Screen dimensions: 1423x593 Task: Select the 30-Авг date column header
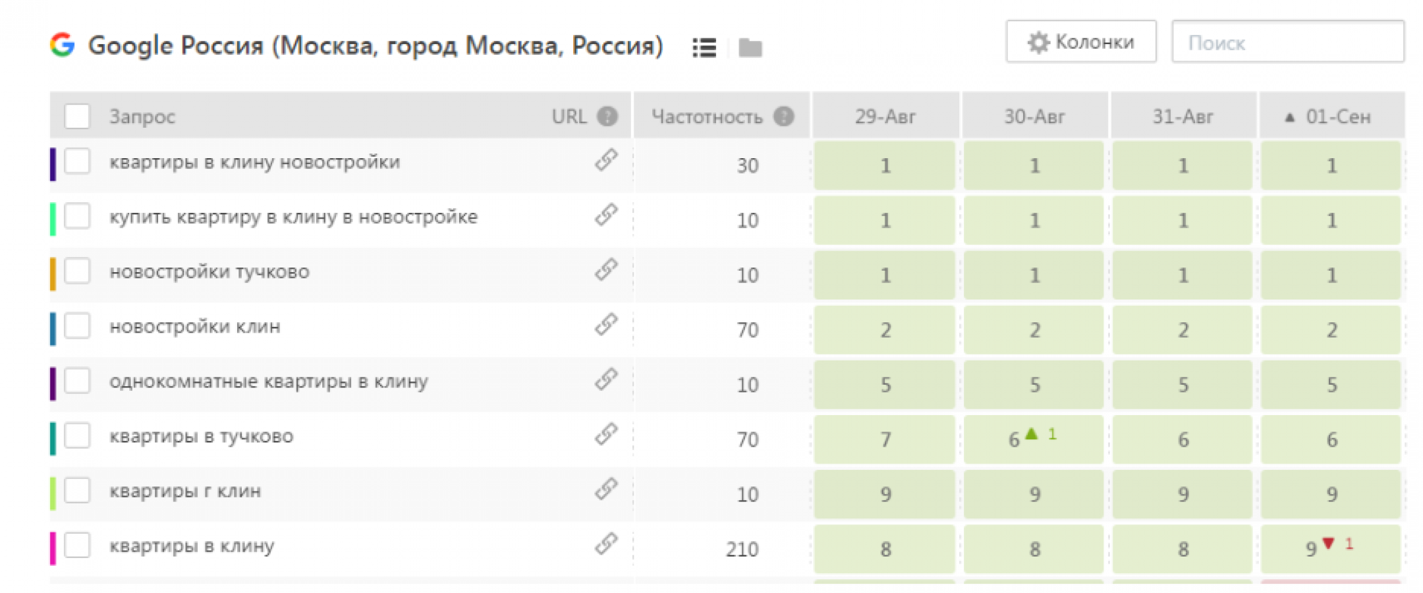click(1034, 116)
